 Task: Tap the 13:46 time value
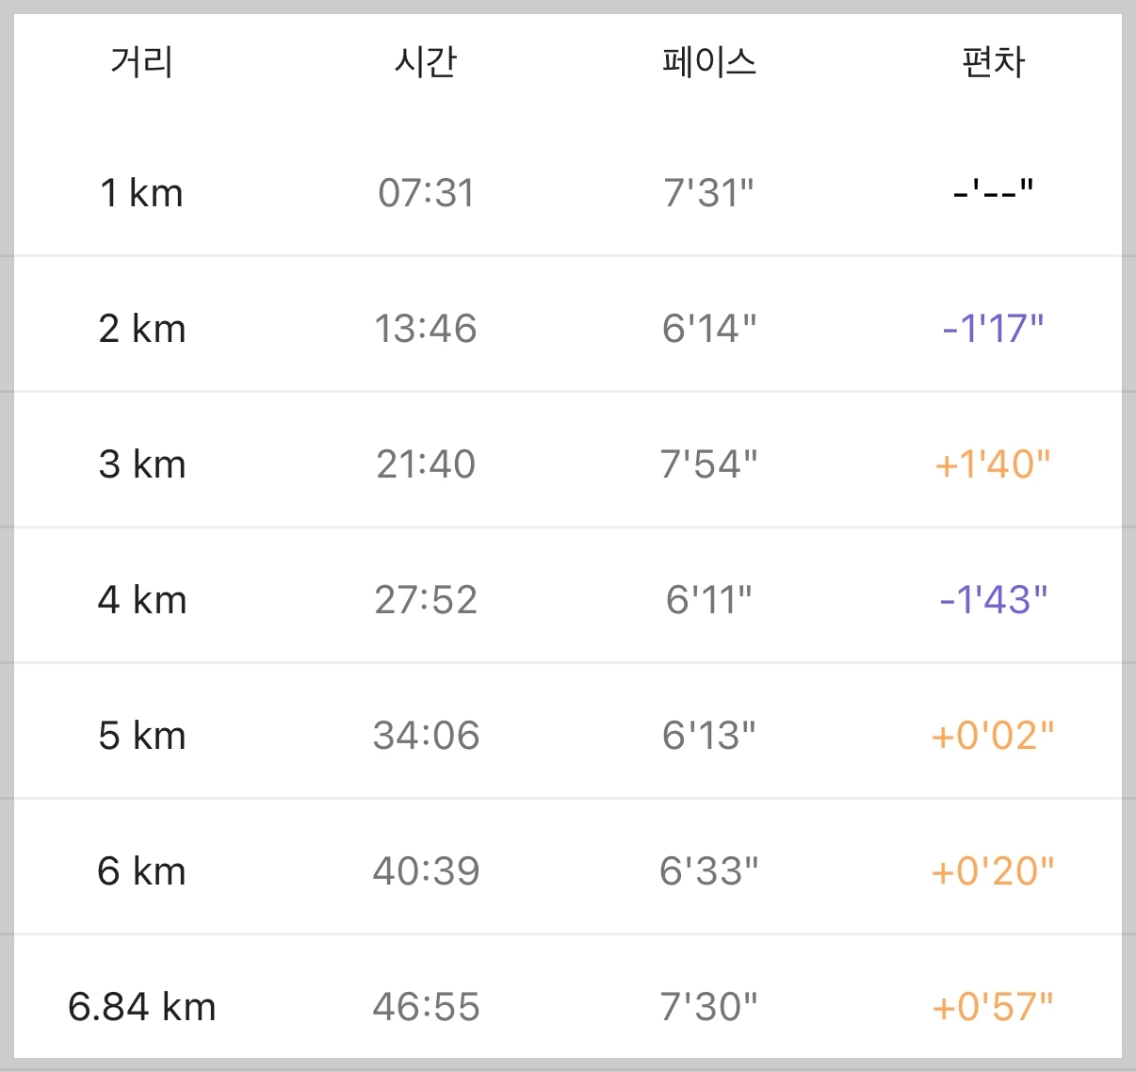[x=426, y=329]
